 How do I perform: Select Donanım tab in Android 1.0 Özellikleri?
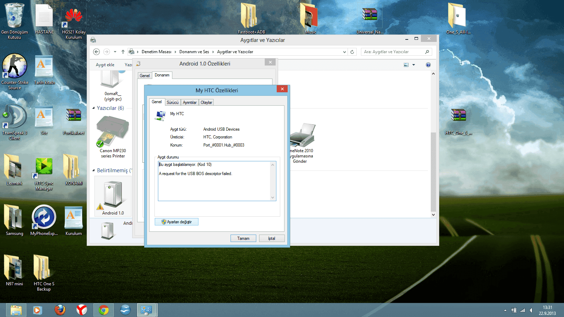tap(162, 75)
